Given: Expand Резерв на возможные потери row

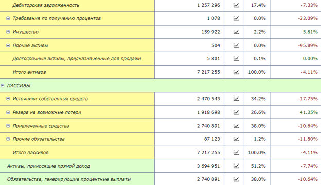Looking at the screenshot, I should [8, 112].
